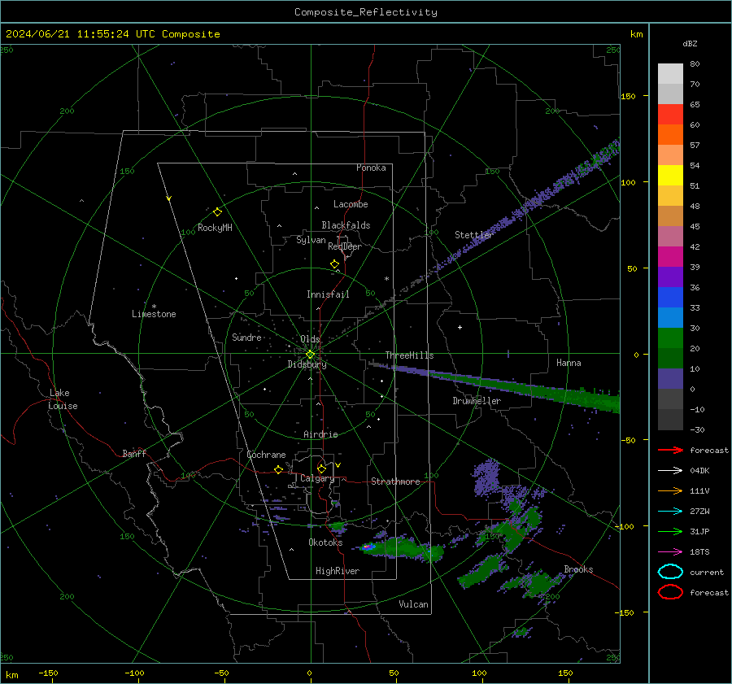Click the 80 dBZ light gray swatch
732x684 pixels.
point(670,73)
